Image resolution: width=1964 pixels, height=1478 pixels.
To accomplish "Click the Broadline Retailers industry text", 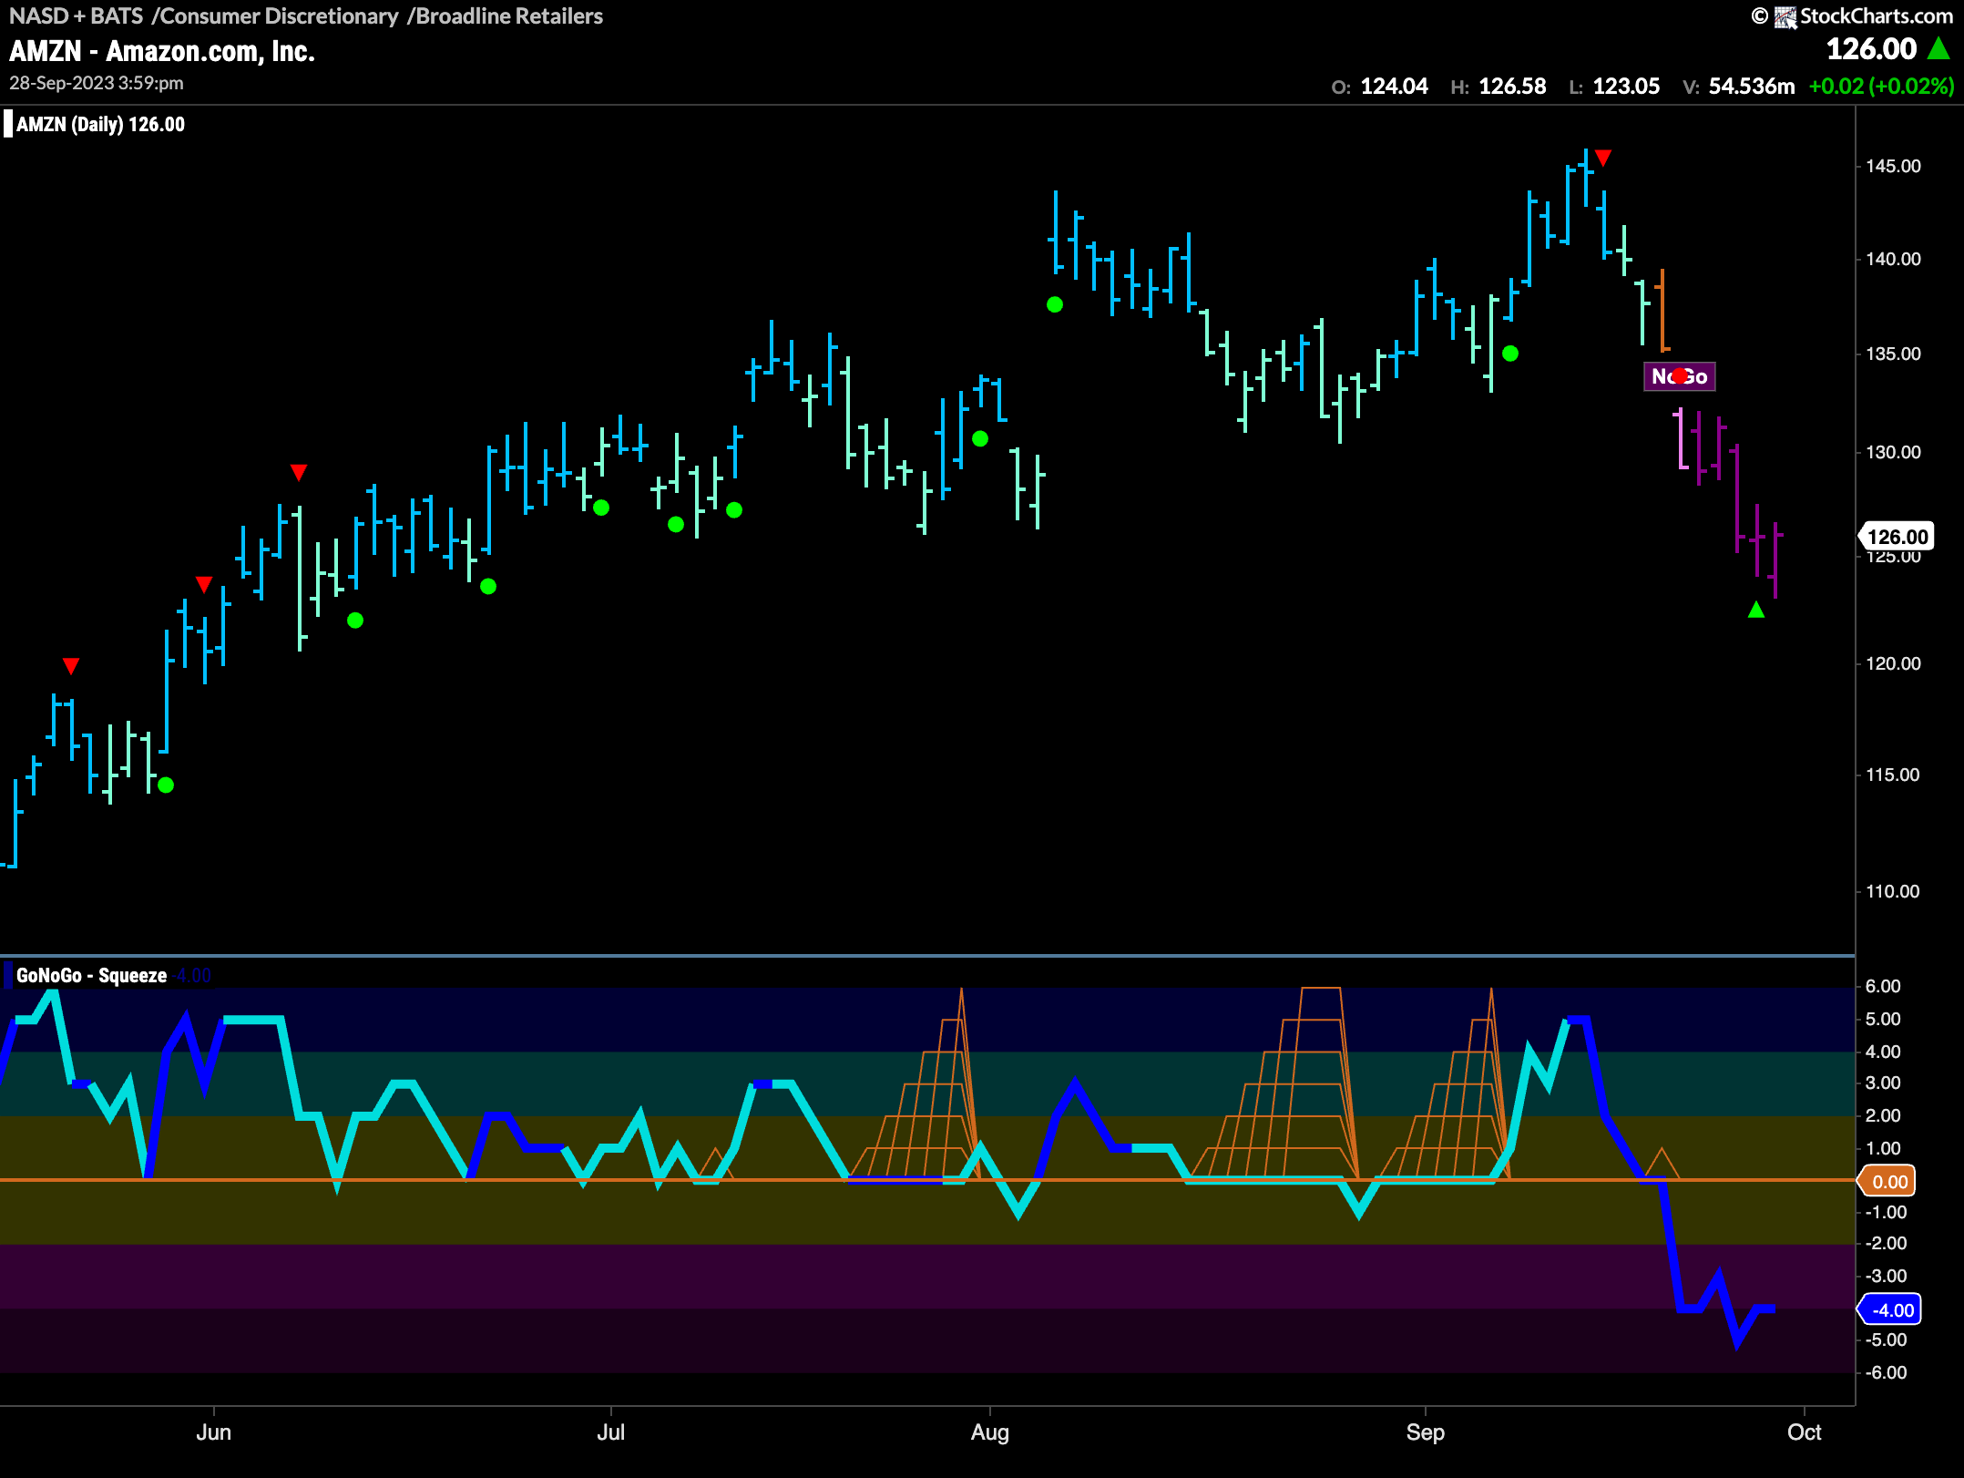I will 509,15.
